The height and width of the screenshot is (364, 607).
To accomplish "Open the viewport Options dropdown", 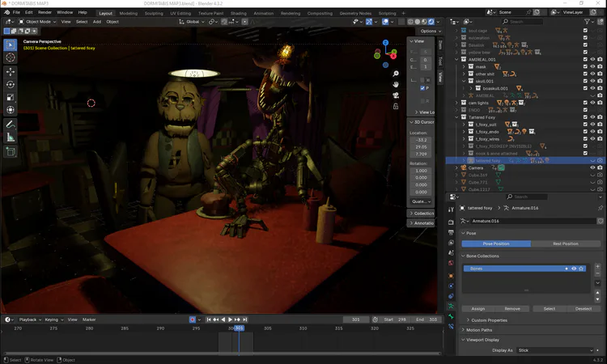I will [x=431, y=31].
